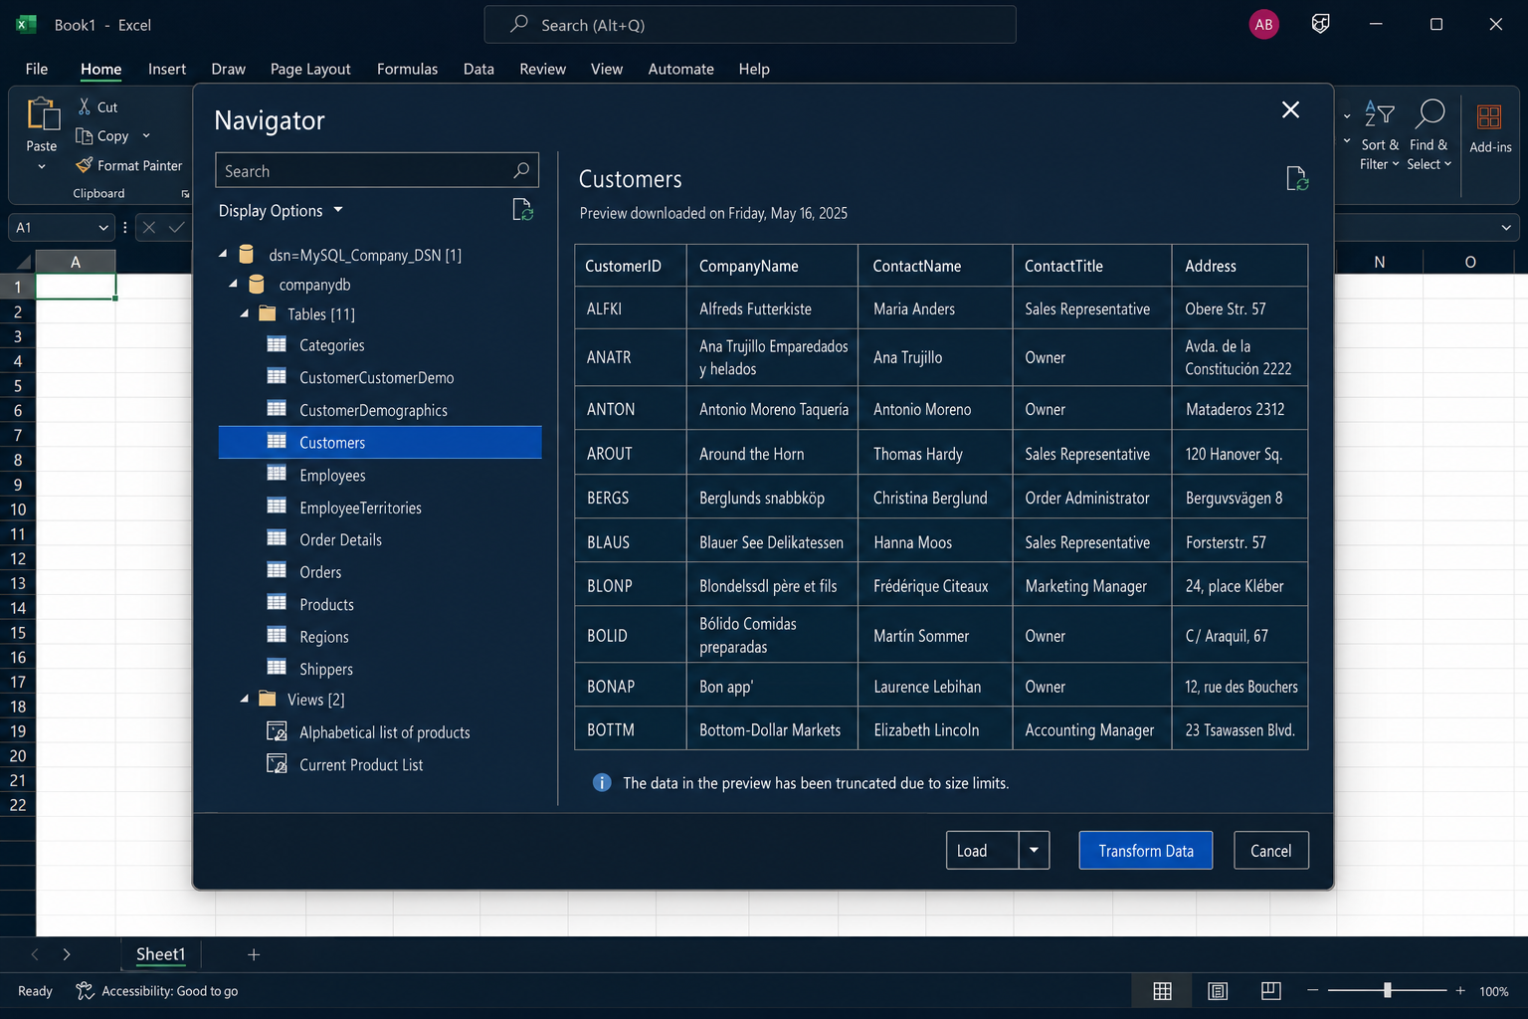Viewport: 1528px width, 1019px height.
Task: Click the next sheet arrow icon
Action: [67, 954]
